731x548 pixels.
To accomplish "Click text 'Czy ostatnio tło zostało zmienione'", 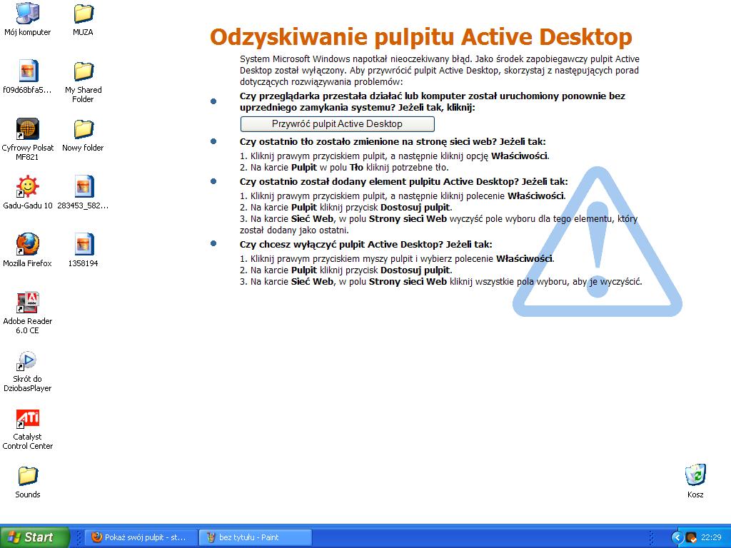I will pyautogui.click(x=319, y=142).
